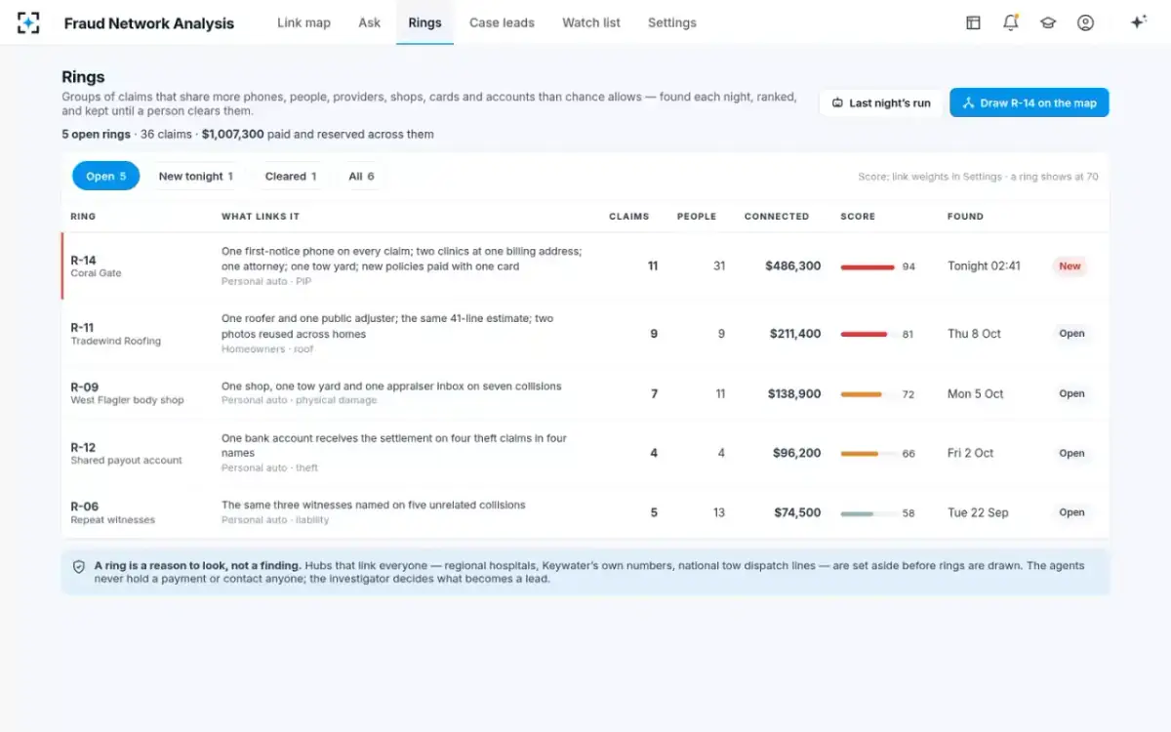Click the Homeowners · roof tag
Image resolution: width=1171 pixels, height=732 pixels.
[268, 349]
